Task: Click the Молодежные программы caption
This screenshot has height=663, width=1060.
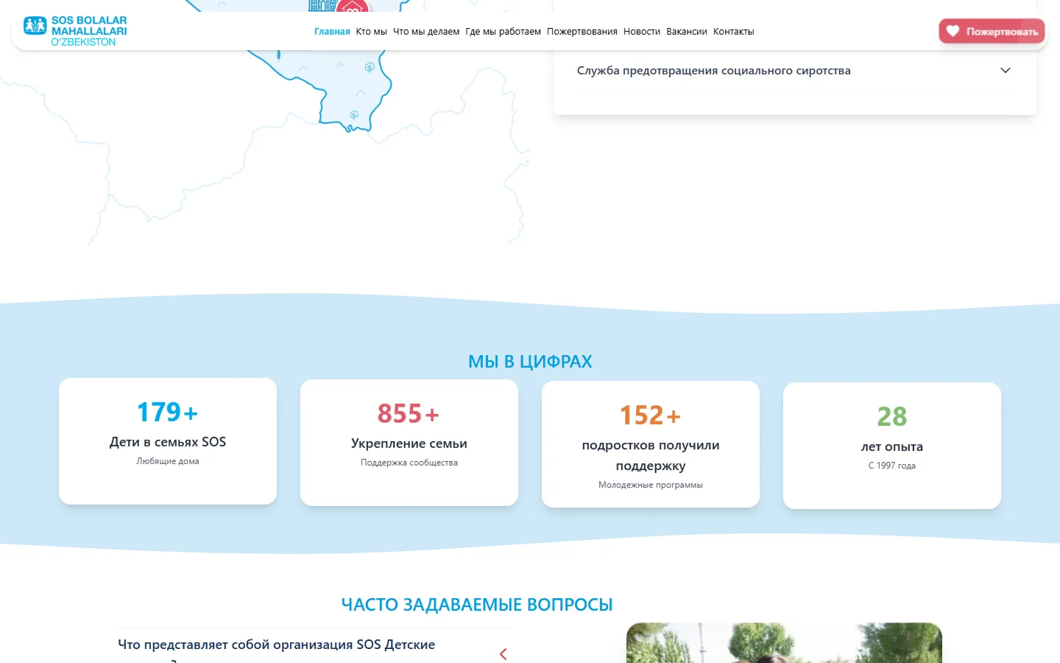Action: click(651, 485)
